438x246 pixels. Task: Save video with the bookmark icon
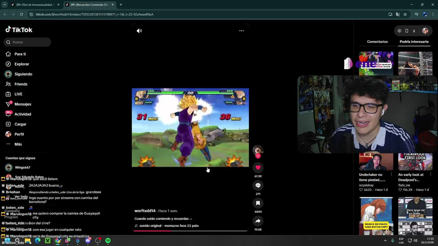[258, 203]
